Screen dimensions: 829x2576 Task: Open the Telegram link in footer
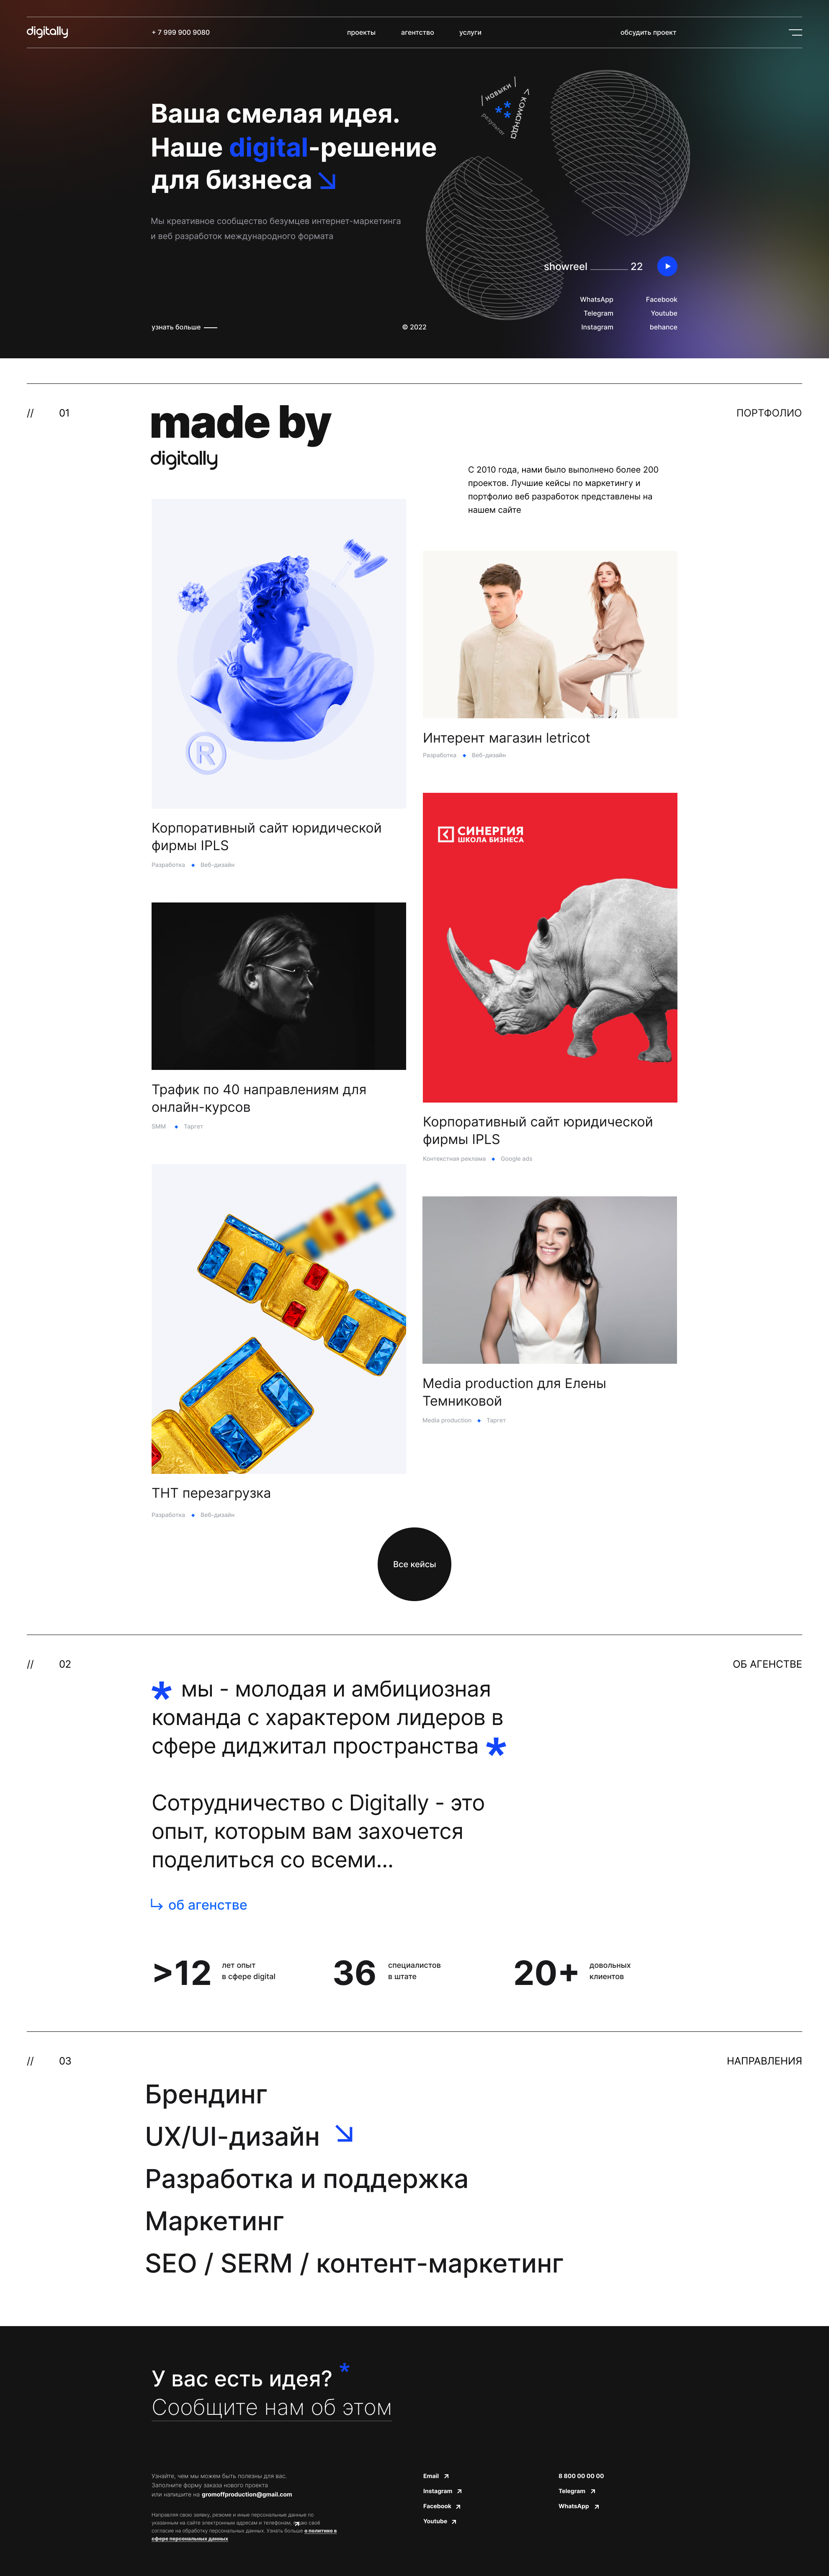[x=577, y=2491]
